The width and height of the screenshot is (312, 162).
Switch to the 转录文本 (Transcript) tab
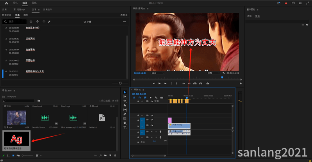tap(7, 15)
